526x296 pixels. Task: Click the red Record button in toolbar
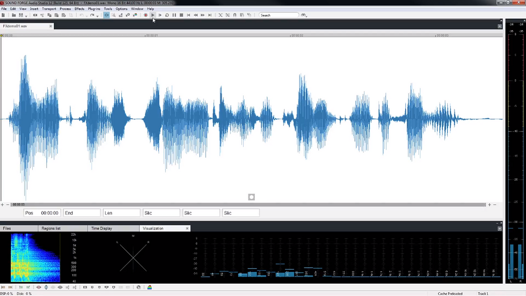[x=145, y=15]
